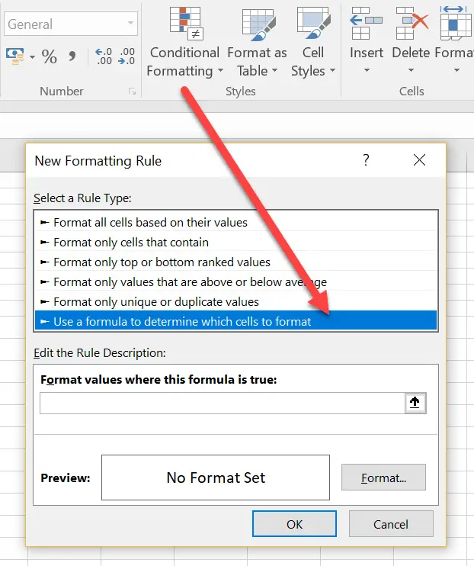Click the OK button

point(294,524)
